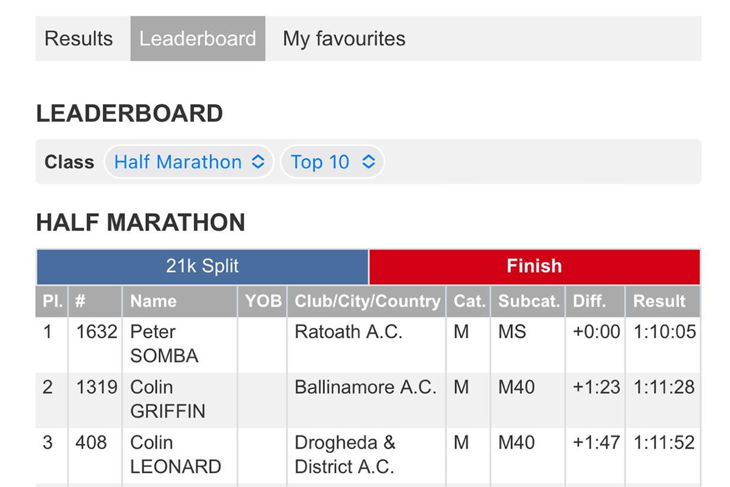Open runner Colin GRIFFIN's entry
Screen dimensions: 730x487
pyautogui.click(x=168, y=399)
